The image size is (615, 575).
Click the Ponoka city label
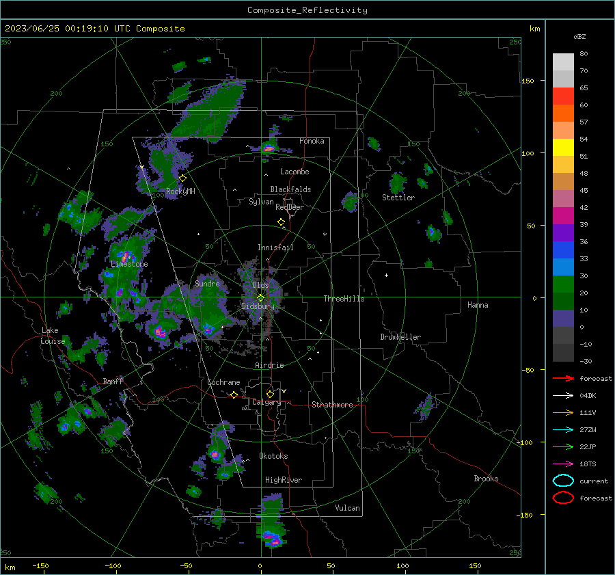tap(312, 141)
